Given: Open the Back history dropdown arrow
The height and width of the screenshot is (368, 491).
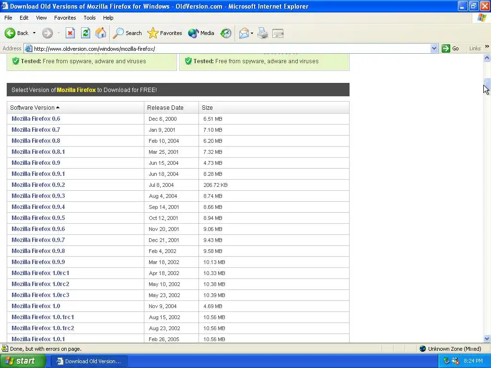Looking at the screenshot, I should point(34,33).
